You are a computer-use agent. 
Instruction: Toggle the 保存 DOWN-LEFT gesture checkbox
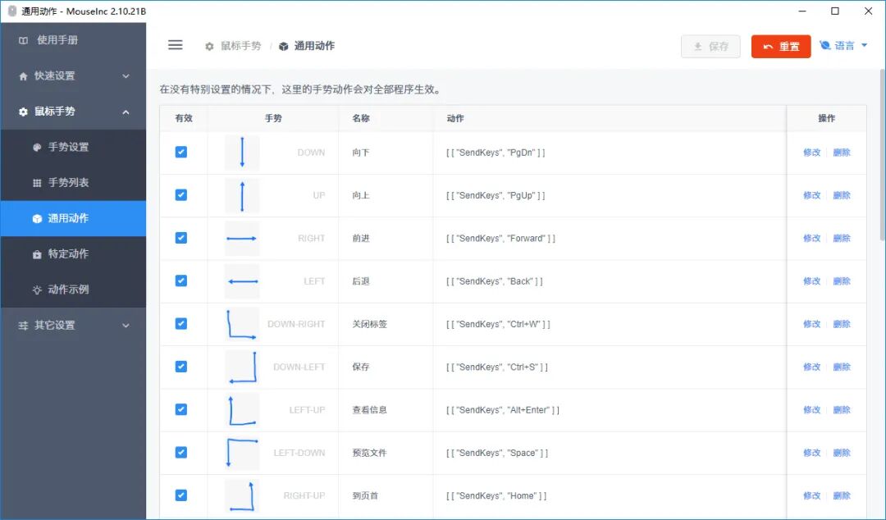180,367
